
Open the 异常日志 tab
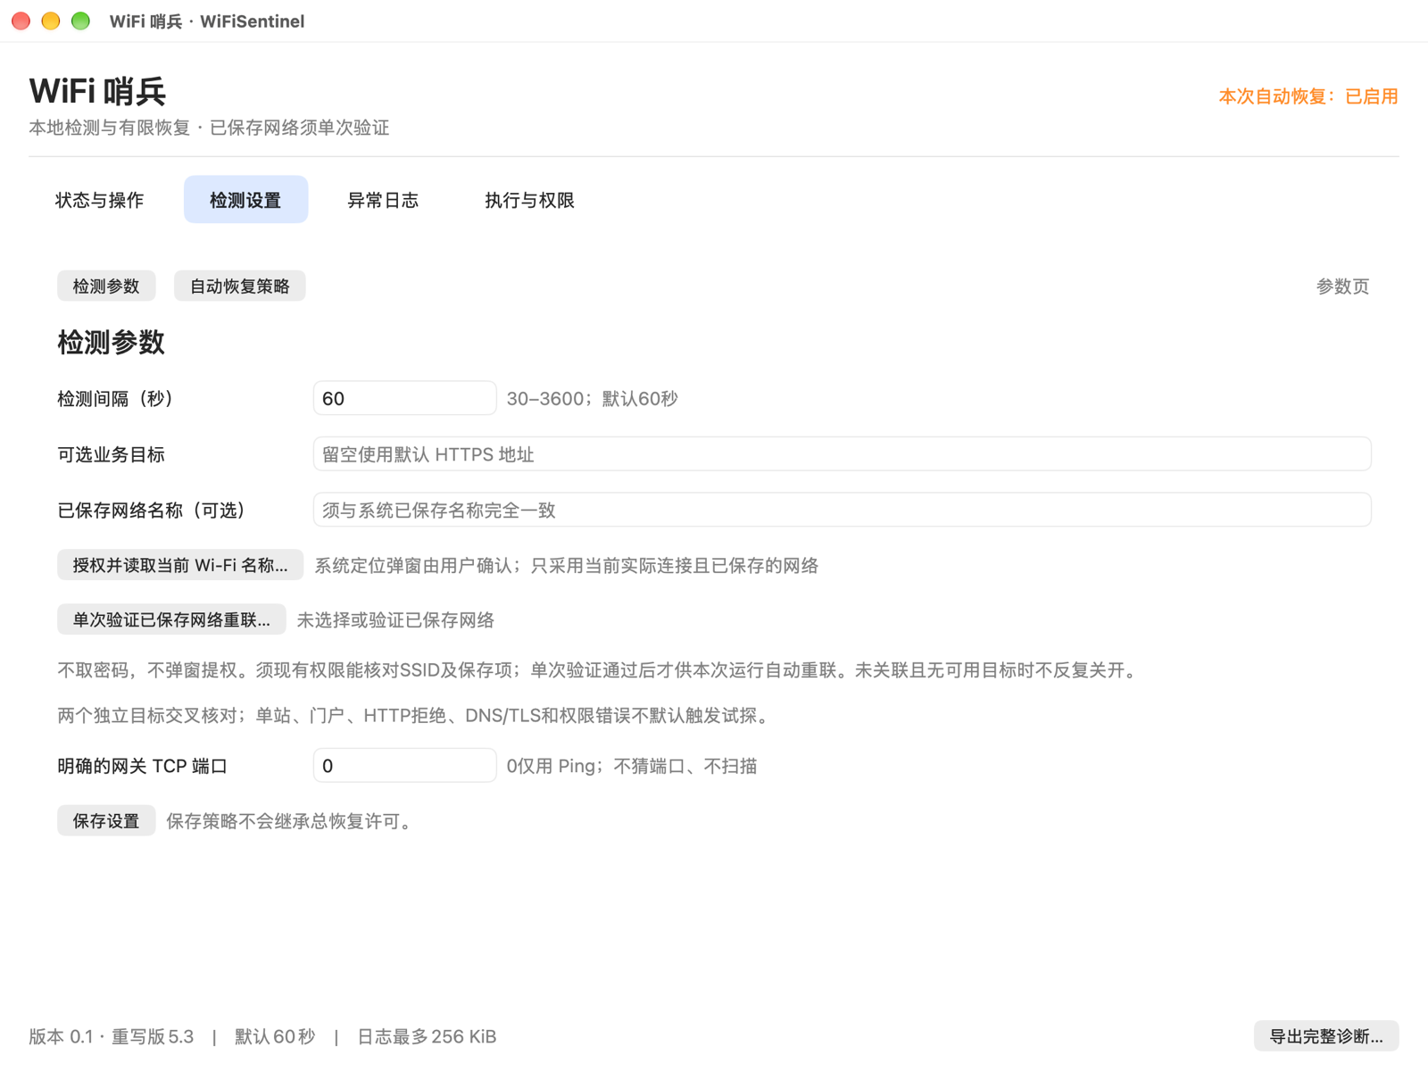tap(382, 200)
